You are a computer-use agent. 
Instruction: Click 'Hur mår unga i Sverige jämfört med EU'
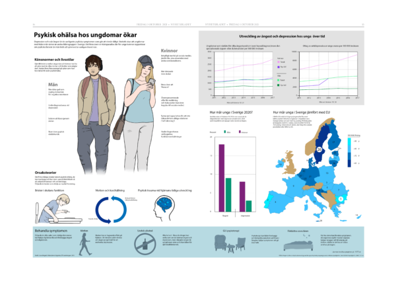[302, 112]
